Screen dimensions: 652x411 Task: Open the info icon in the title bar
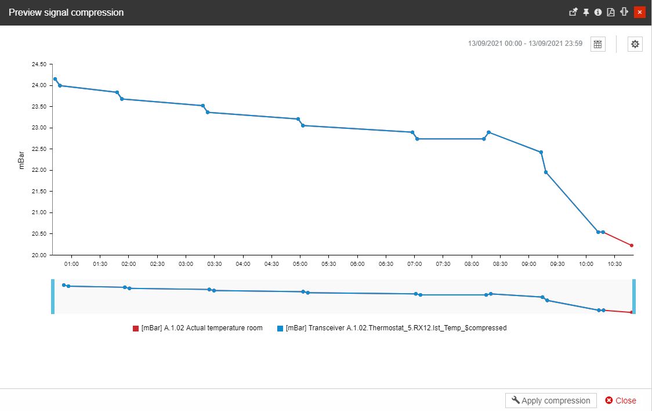(x=598, y=12)
